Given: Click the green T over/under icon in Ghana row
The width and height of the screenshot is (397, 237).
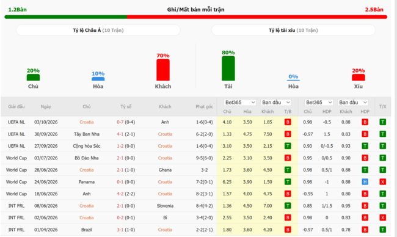Looking at the screenshot, I should 382,170.
